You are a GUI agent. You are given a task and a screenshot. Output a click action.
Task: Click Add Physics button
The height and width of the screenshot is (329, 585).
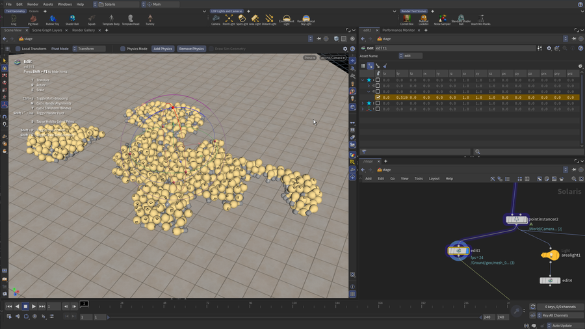click(x=162, y=49)
